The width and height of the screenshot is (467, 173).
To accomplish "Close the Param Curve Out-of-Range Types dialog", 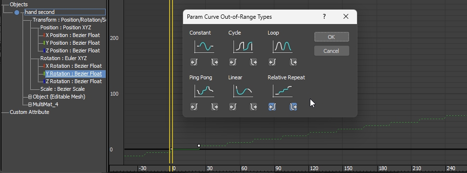I will tap(346, 16).
